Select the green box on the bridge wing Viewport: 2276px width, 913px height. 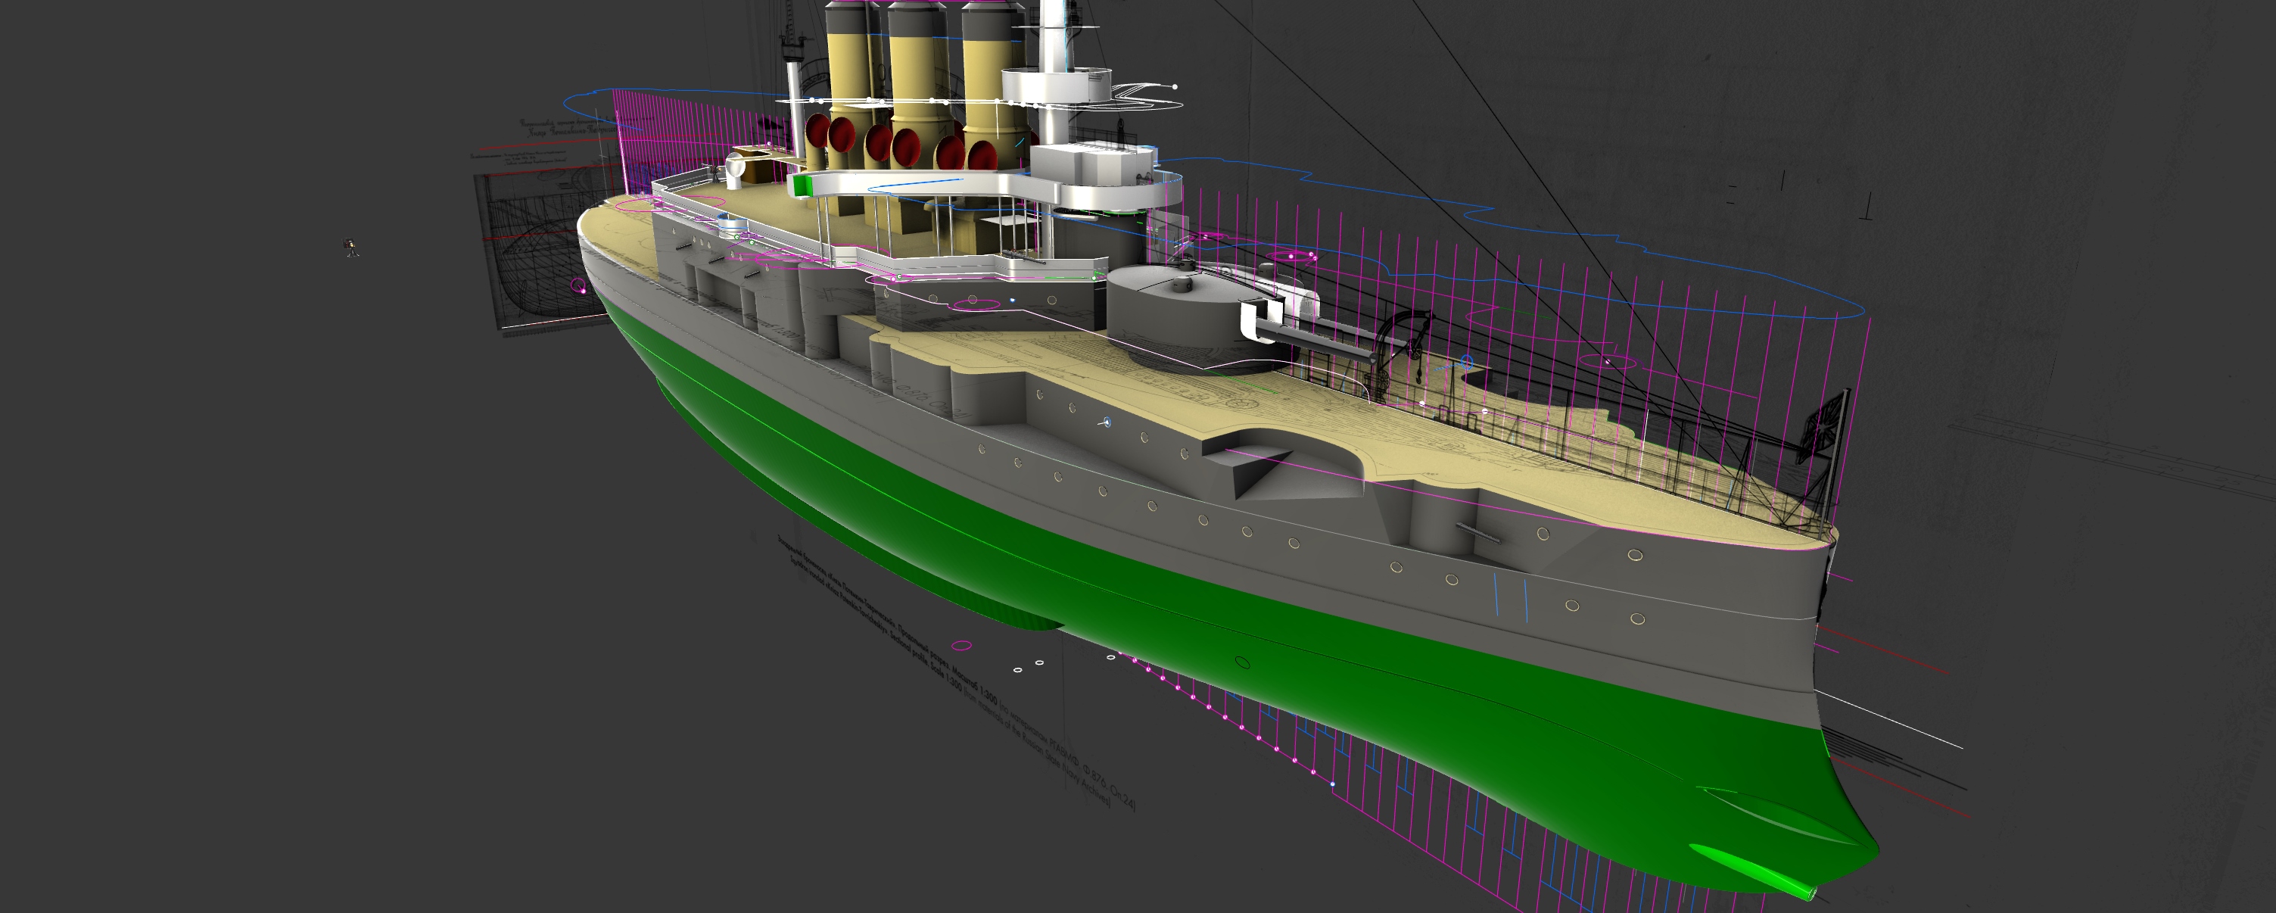[802, 185]
